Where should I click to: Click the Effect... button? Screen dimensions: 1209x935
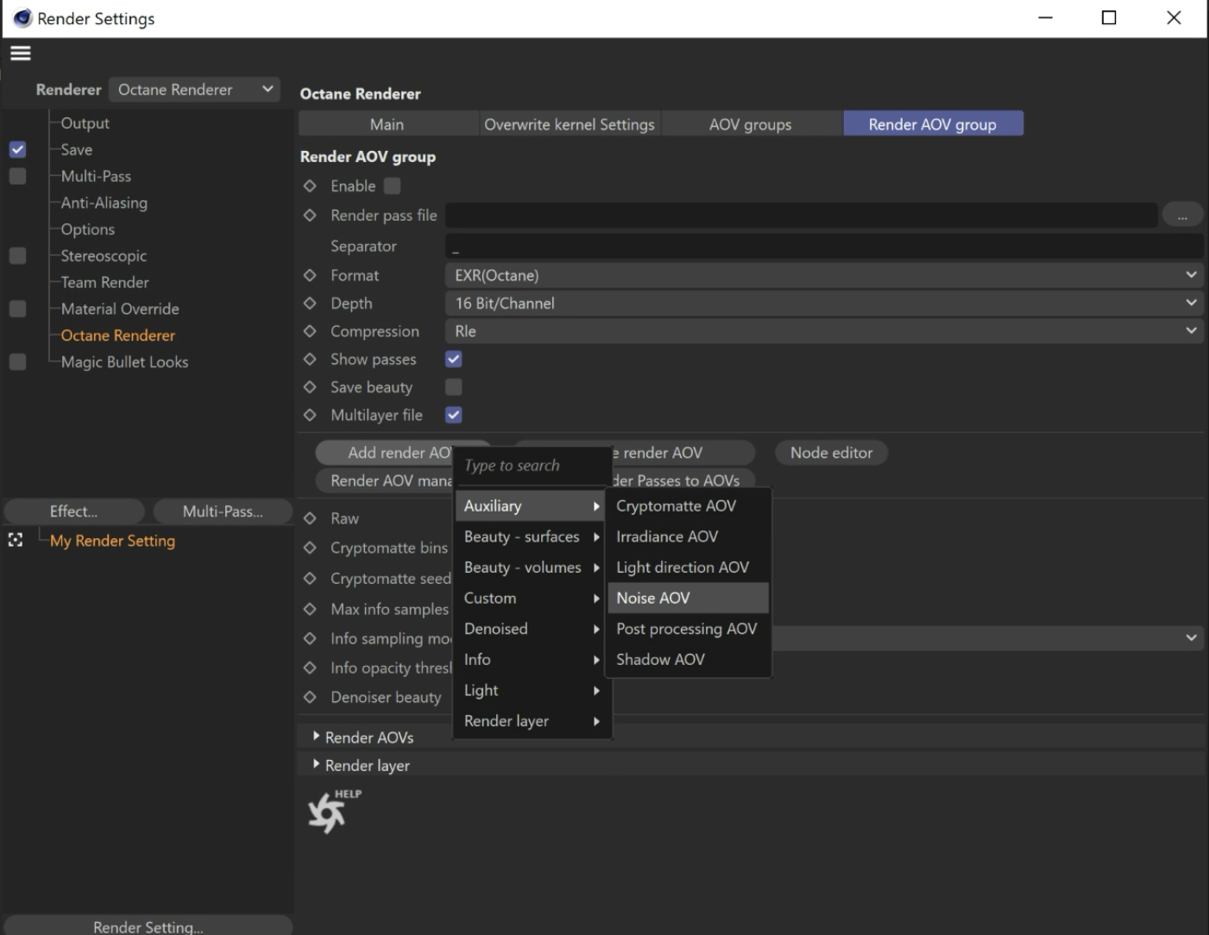(x=74, y=511)
